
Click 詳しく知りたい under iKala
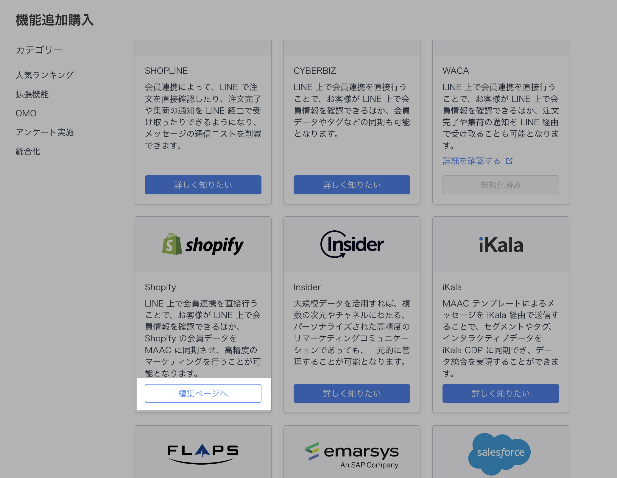coord(501,393)
